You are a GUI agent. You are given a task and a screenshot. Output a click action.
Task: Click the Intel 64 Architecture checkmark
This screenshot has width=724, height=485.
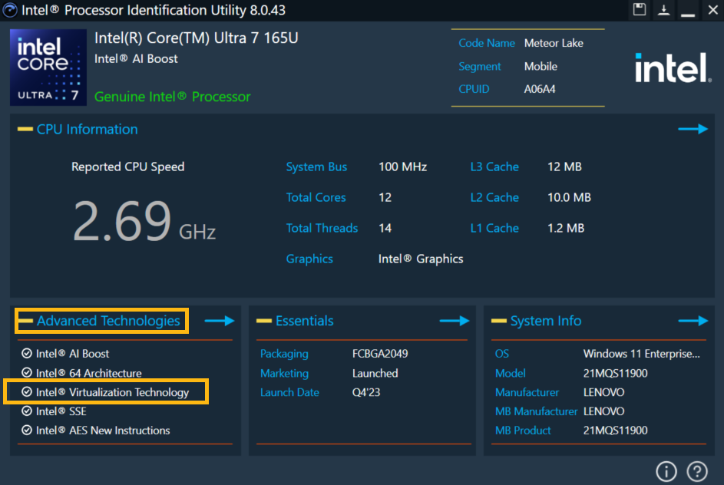27,373
